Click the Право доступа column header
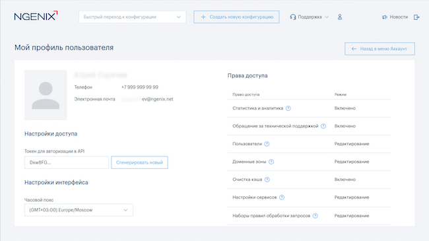Screen dimensions: 429x241 point(246,94)
